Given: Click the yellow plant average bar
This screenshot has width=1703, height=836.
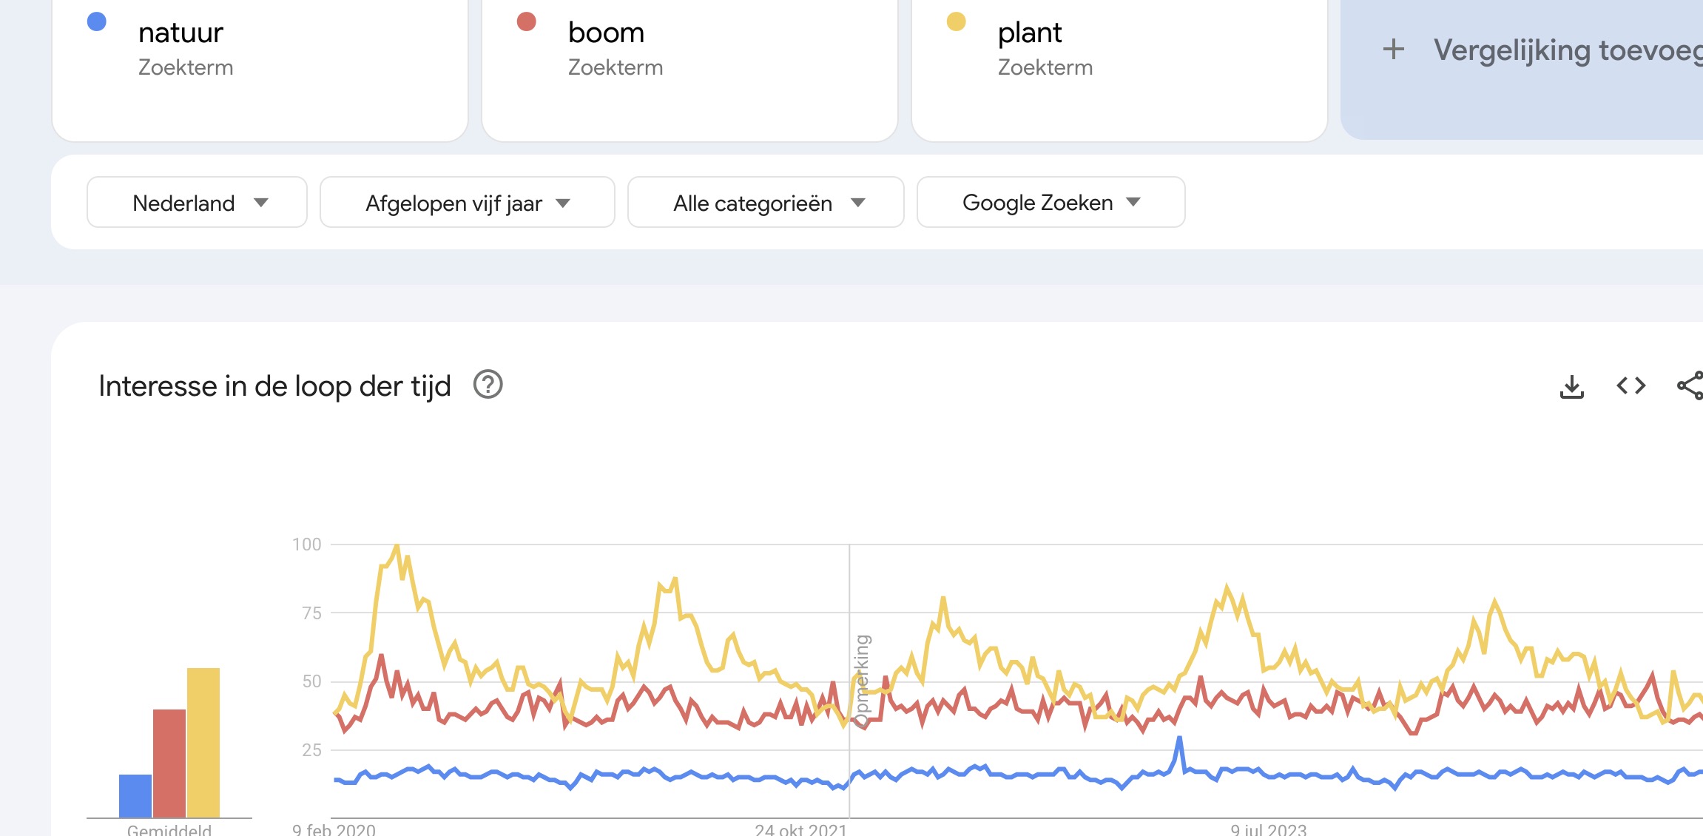Looking at the screenshot, I should pyautogui.click(x=203, y=742).
